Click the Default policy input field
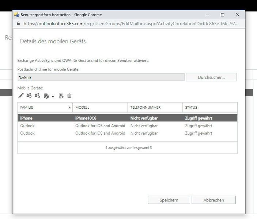257x219 pixels. tap(101, 77)
